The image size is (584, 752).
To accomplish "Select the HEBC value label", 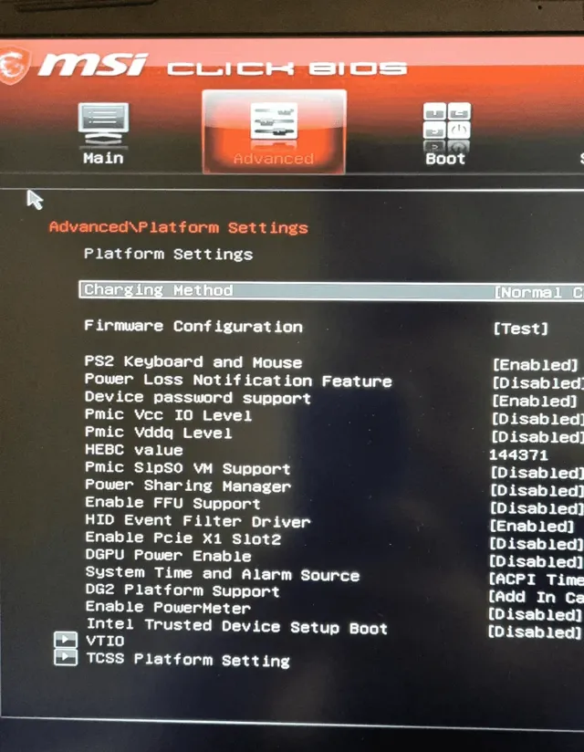I will (134, 450).
